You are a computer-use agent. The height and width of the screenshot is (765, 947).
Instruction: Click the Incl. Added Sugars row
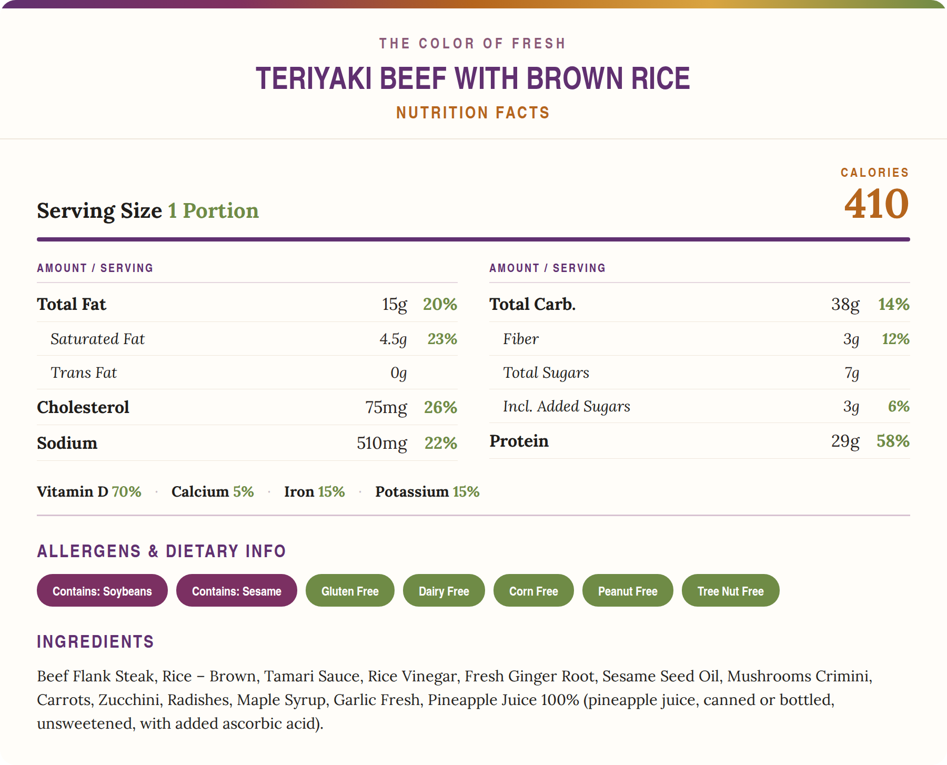click(x=700, y=406)
